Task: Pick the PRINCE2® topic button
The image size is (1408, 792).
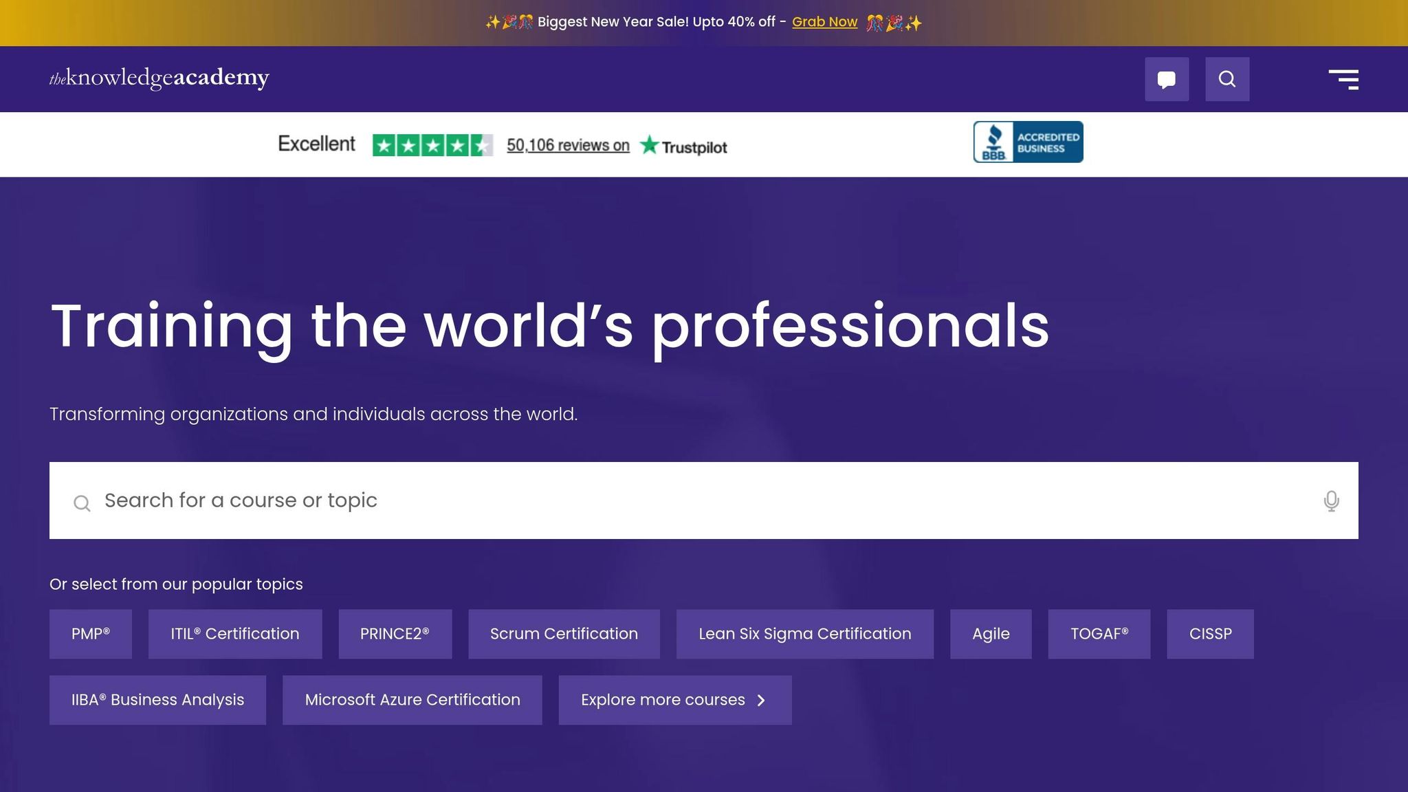Action: click(x=395, y=633)
